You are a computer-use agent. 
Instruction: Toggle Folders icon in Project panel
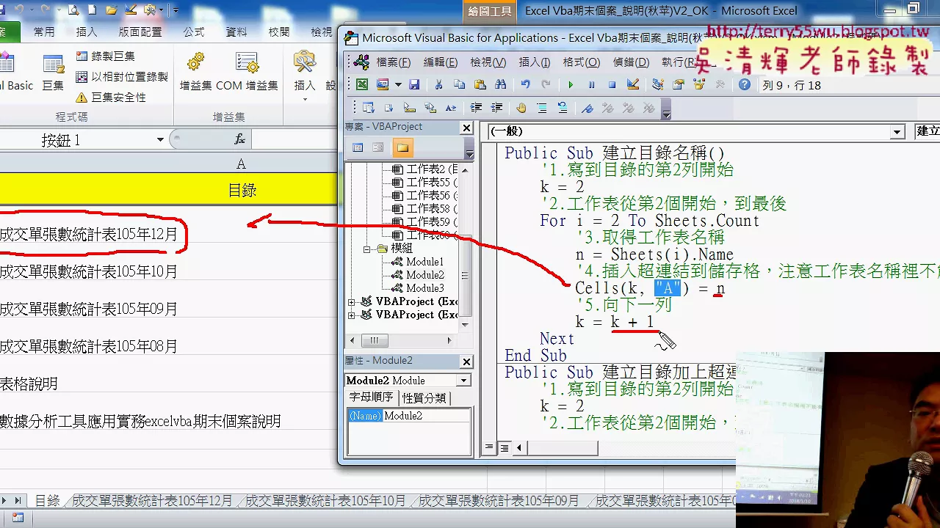click(402, 147)
